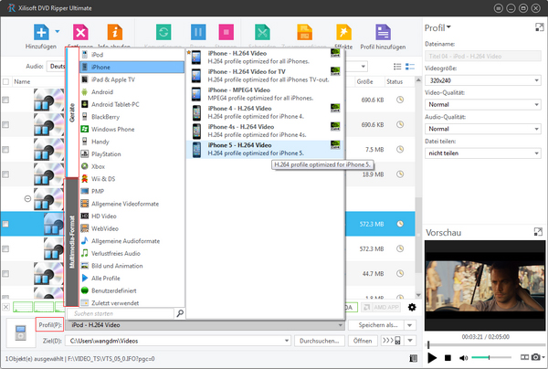Check the second 572.3 MB row checkbox
The height and width of the screenshot is (369, 548).
[5, 248]
